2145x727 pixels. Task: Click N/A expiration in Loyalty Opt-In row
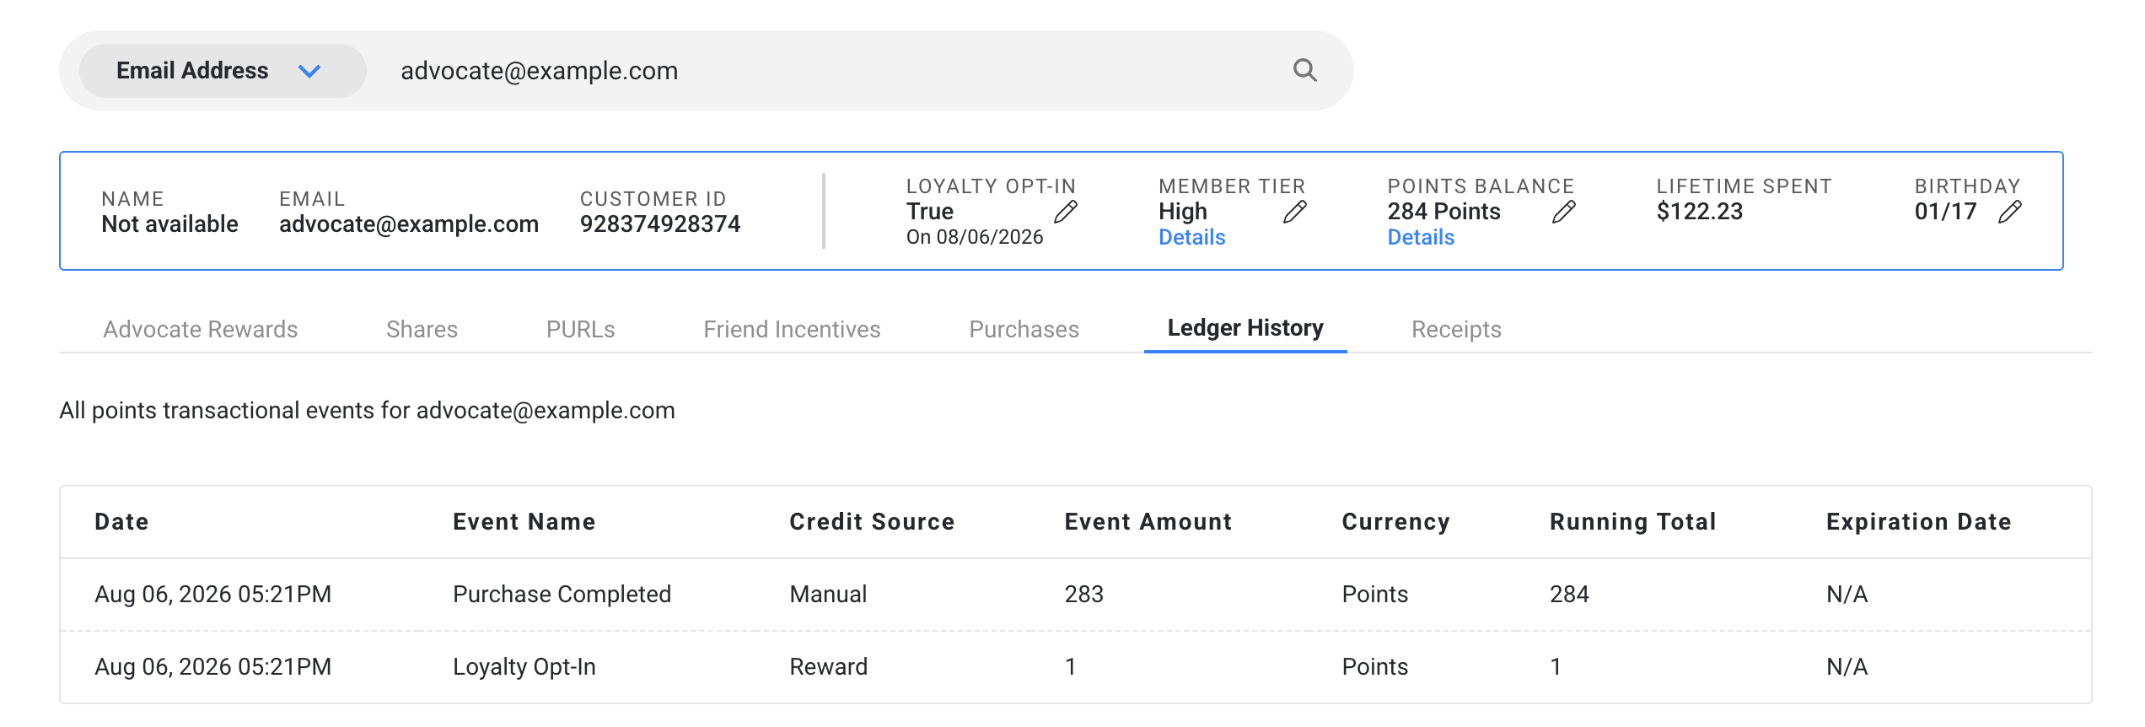click(1847, 667)
